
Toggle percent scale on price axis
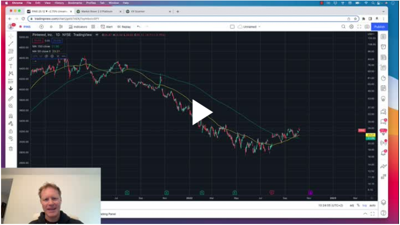[358, 206]
